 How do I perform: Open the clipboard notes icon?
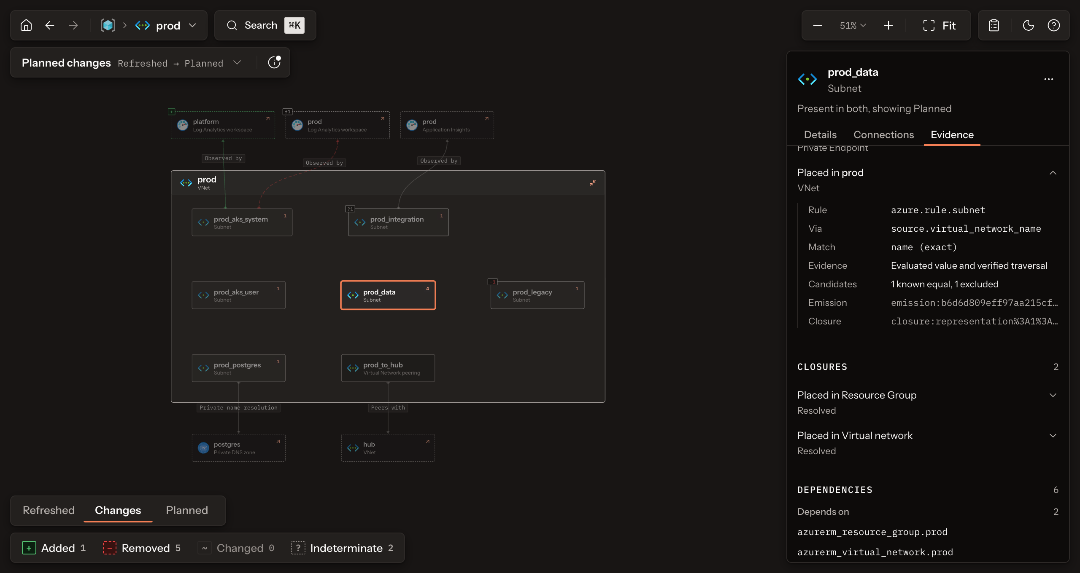coord(994,25)
